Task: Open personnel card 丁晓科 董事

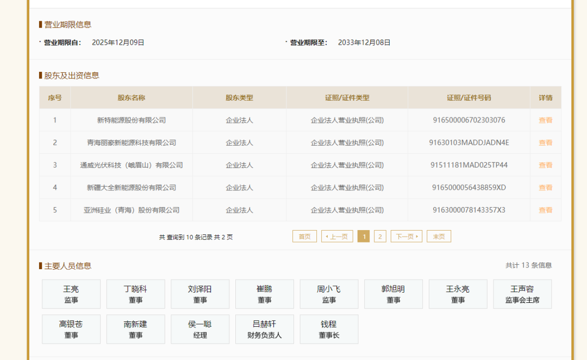Action: (135, 294)
